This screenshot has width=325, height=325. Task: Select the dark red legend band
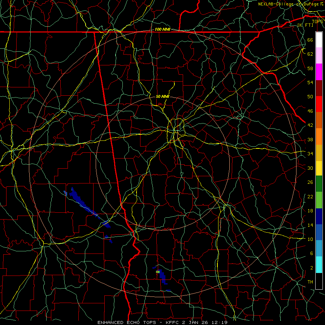(x=319, y=88)
